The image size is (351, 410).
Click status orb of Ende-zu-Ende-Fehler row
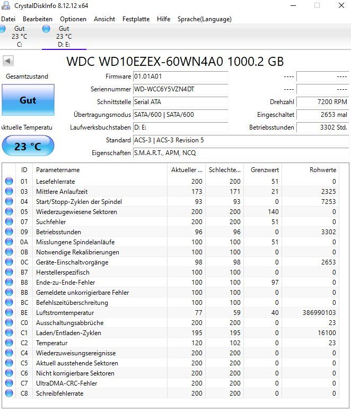(9, 282)
